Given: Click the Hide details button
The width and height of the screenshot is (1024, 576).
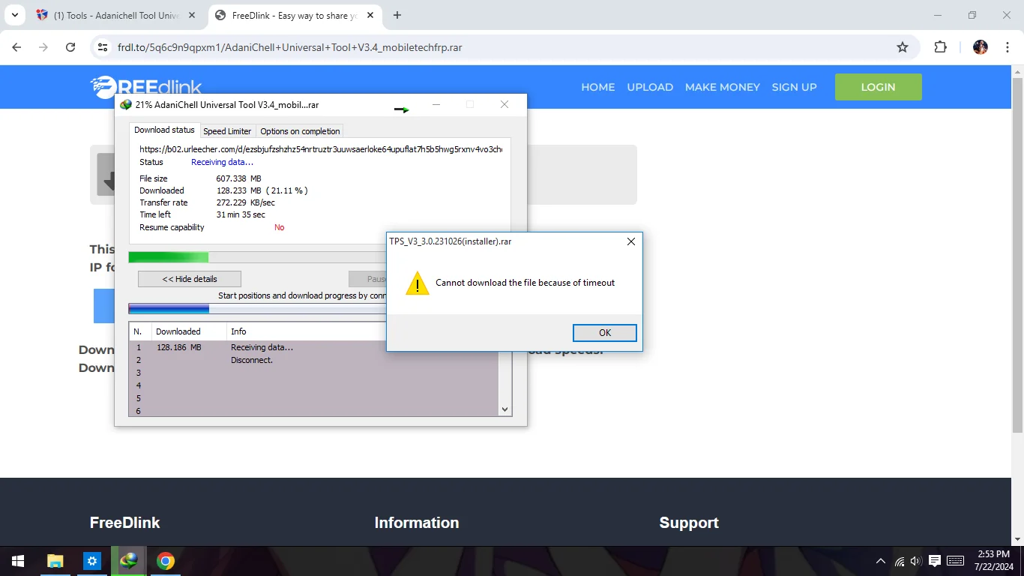Looking at the screenshot, I should click(x=190, y=279).
